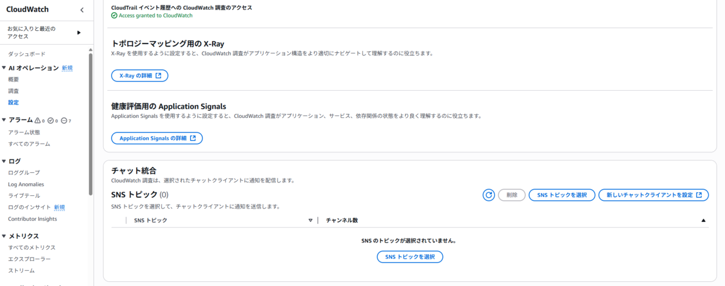Image resolution: width=725 pixels, height=286 pixels.
Task: Click the チャット統合 heading
Action: 134,171
